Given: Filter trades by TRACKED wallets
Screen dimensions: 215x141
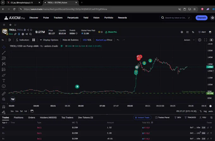Looking at the screenshot, I should 190,117.
